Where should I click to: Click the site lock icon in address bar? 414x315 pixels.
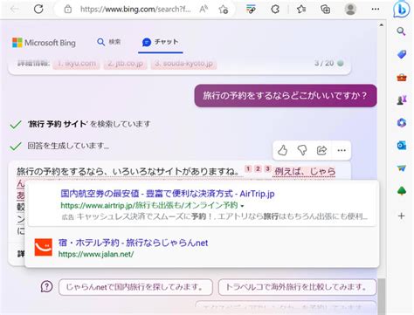click(68, 10)
